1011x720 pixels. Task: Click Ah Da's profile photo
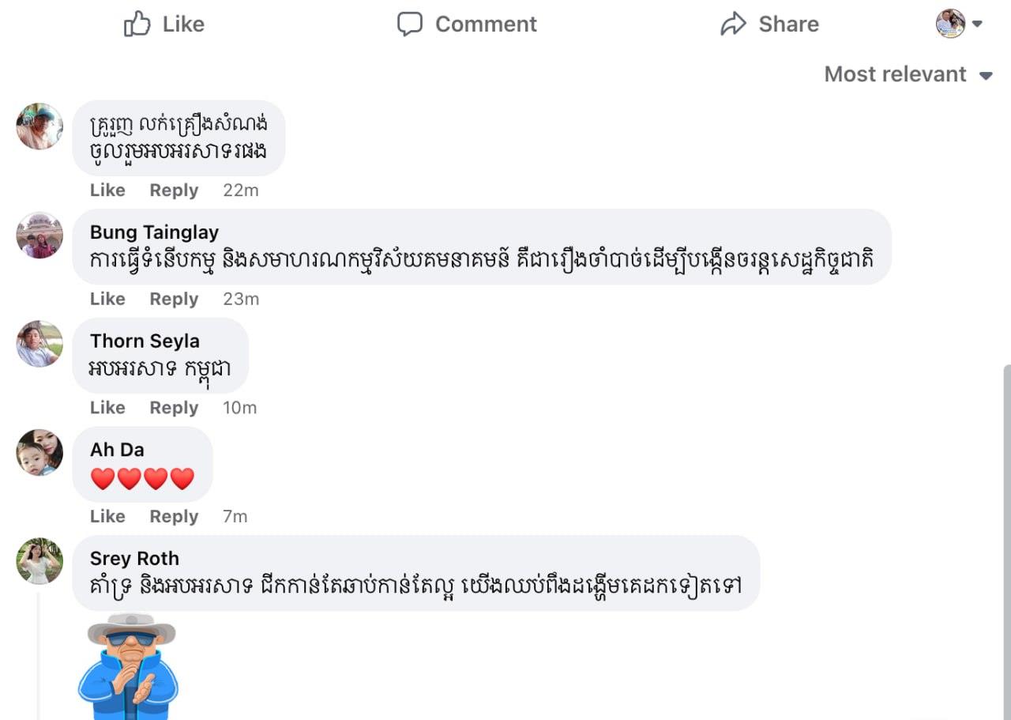(39, 452)
